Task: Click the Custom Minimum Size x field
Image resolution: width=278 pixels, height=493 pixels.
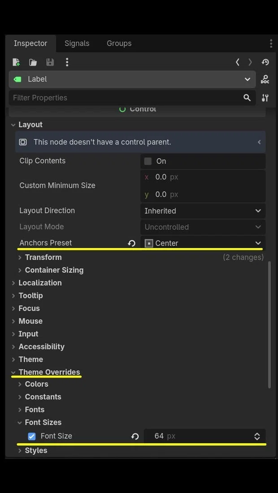Action: pos(203,177)
